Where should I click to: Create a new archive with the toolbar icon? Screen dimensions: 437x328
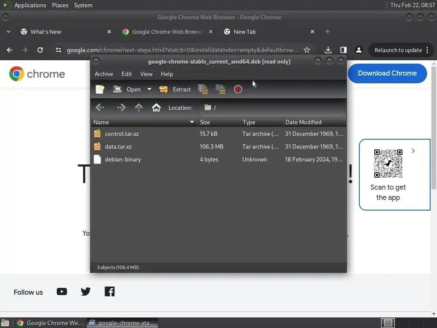click(100, 89)
